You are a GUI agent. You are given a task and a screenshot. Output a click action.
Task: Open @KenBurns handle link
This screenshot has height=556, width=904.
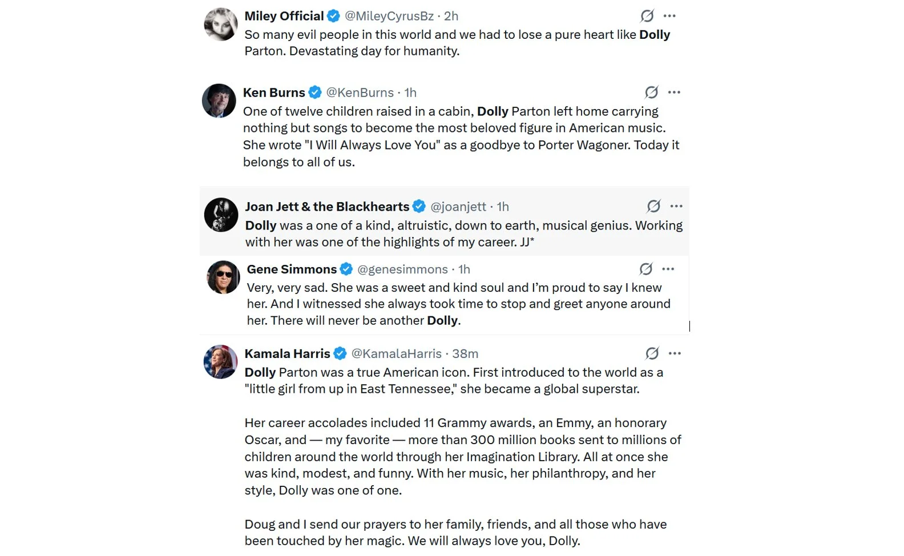(x=360, y=92)
